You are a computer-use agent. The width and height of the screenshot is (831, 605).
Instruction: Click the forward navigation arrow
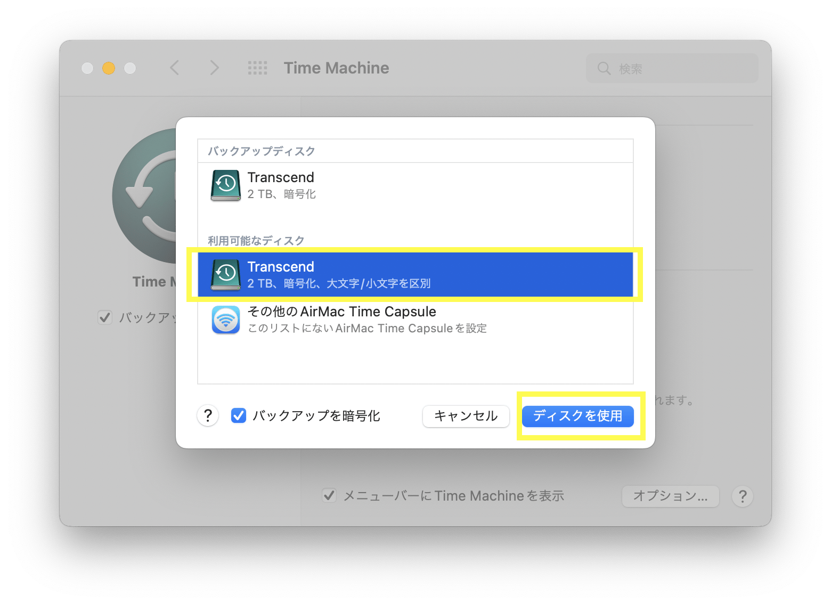(214, 68)
